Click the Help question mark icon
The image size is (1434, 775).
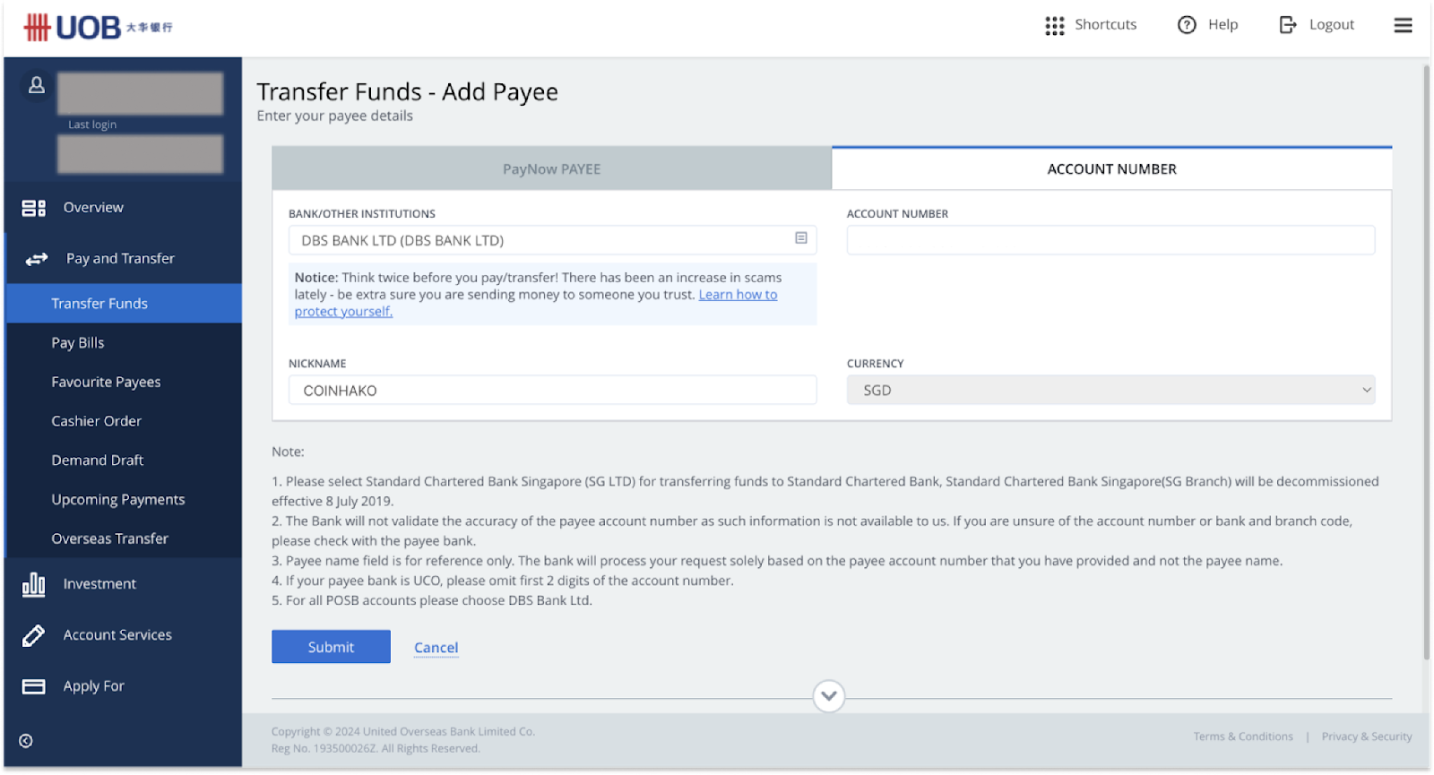coord(1187,25)
